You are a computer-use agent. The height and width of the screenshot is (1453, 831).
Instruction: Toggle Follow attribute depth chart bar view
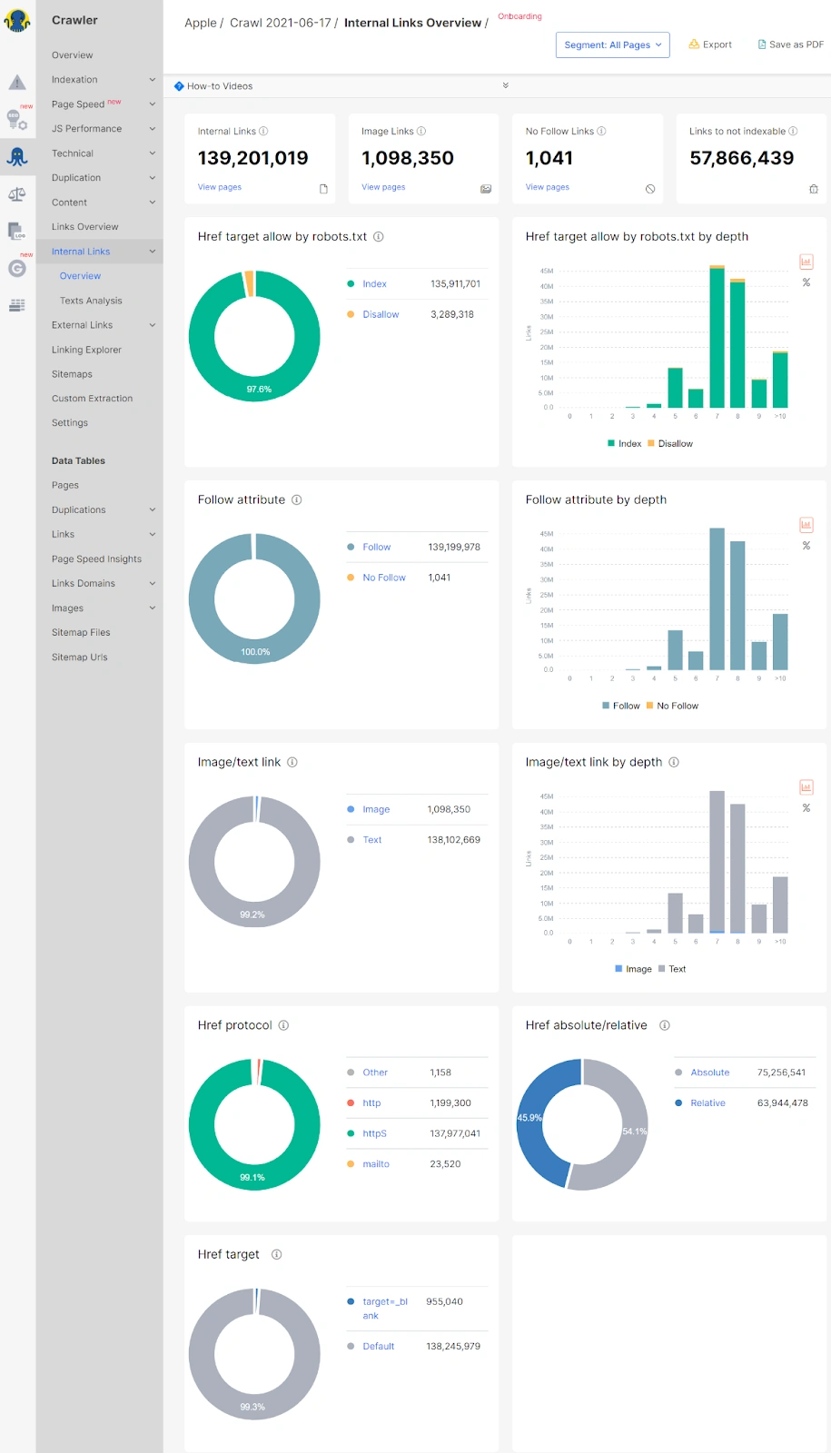tap(806, 525)
